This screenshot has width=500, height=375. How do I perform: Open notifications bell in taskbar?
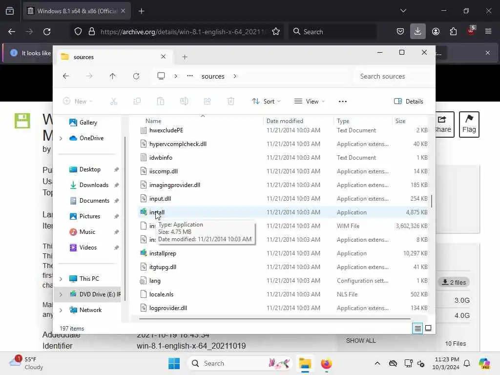pyautogui.click(x=467, y=363)
